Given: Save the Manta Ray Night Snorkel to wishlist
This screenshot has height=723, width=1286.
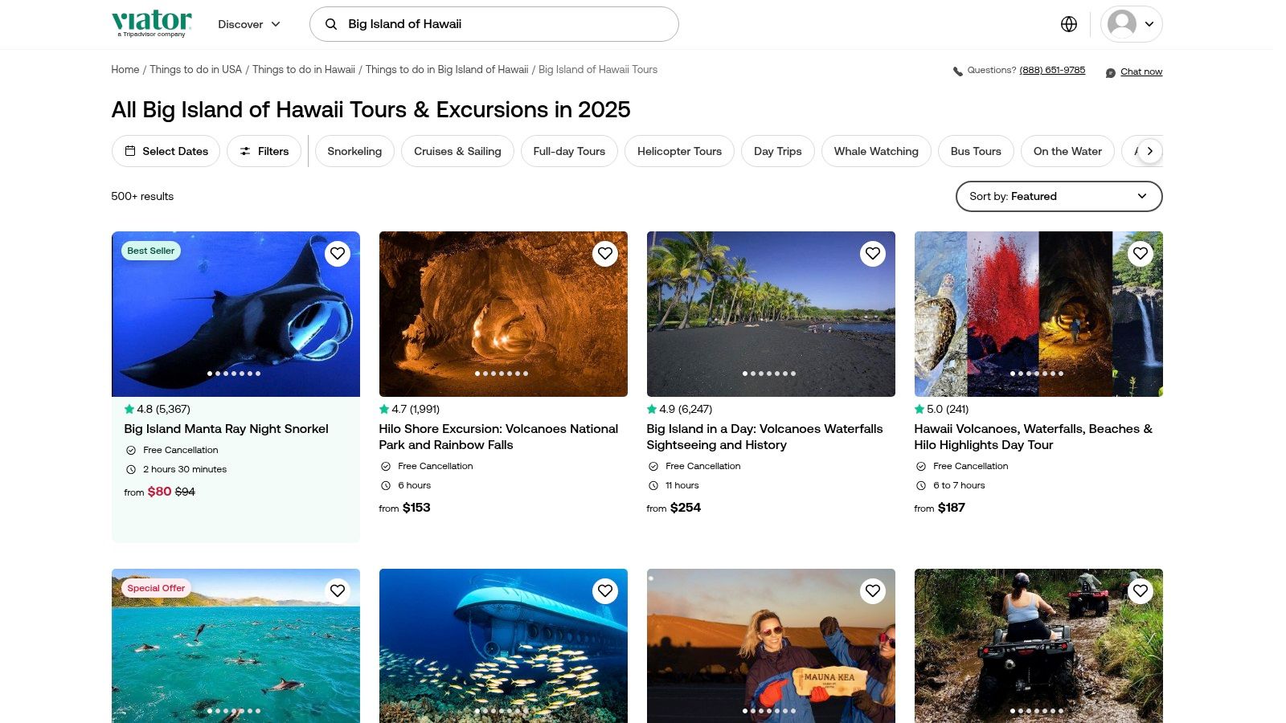Looking at the screenshot, I should pyautogui.click(x=338, y=254).
